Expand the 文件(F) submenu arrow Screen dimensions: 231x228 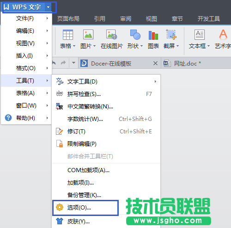(x=47, y=18)
